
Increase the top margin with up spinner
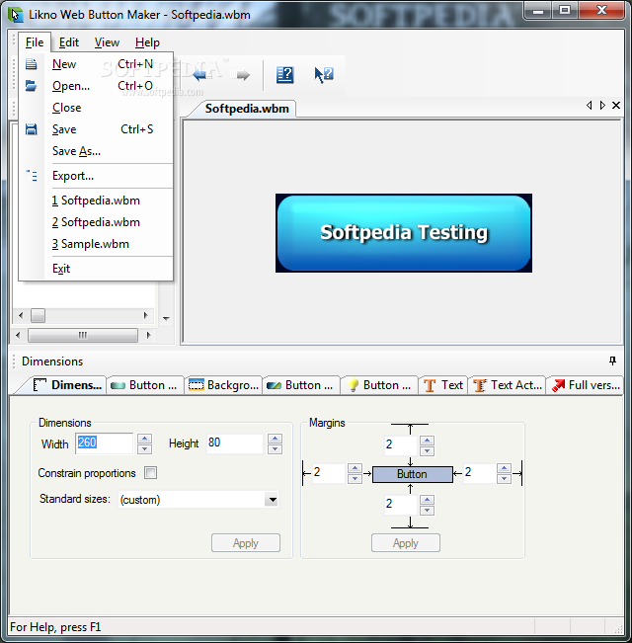427,441
